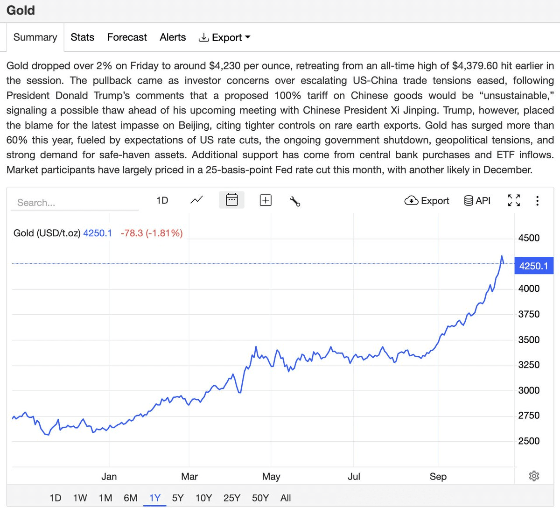Select the 5Y time range

click(x=178, y=498)
